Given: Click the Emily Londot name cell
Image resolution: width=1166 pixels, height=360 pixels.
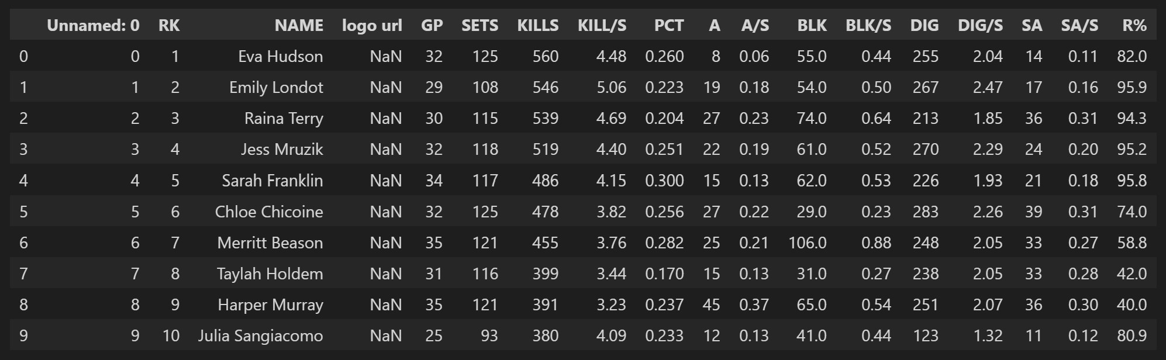Looking at the screenshot, I should [x=276, y=88].
